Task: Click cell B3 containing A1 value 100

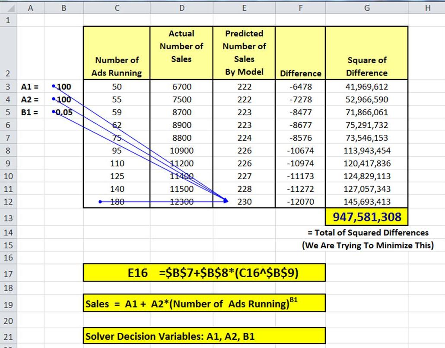Action: click(x=64, y=86)
